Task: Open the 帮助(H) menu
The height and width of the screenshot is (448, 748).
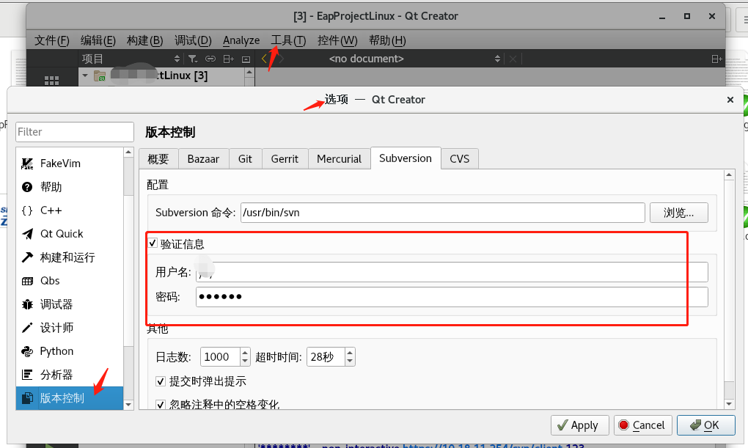Action: [x=387, y=40]
